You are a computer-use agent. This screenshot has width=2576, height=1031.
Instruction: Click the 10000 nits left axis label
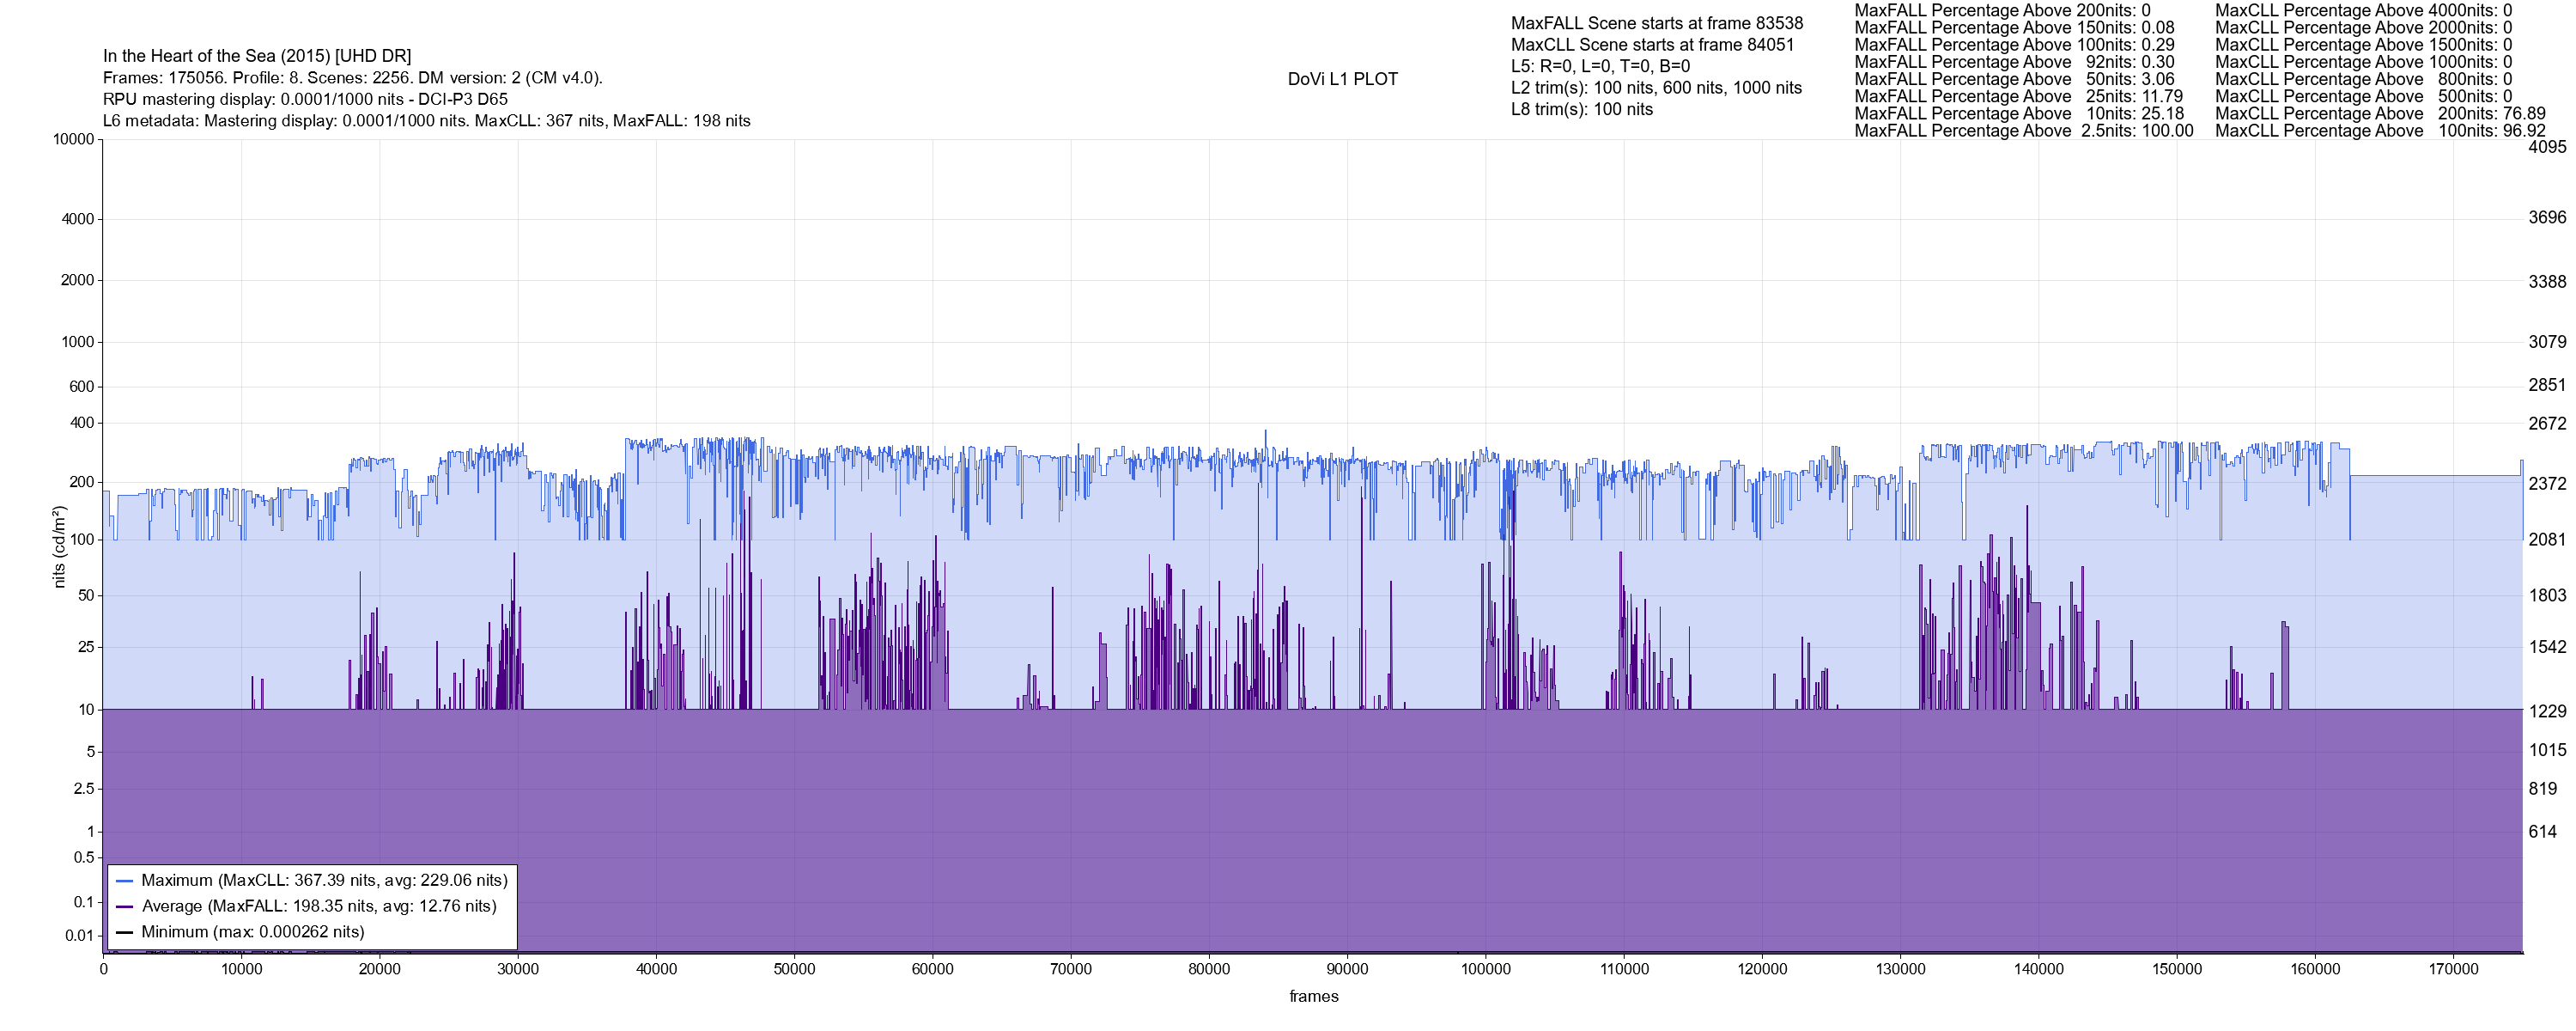pyautogui.click(x=73, y=139)
